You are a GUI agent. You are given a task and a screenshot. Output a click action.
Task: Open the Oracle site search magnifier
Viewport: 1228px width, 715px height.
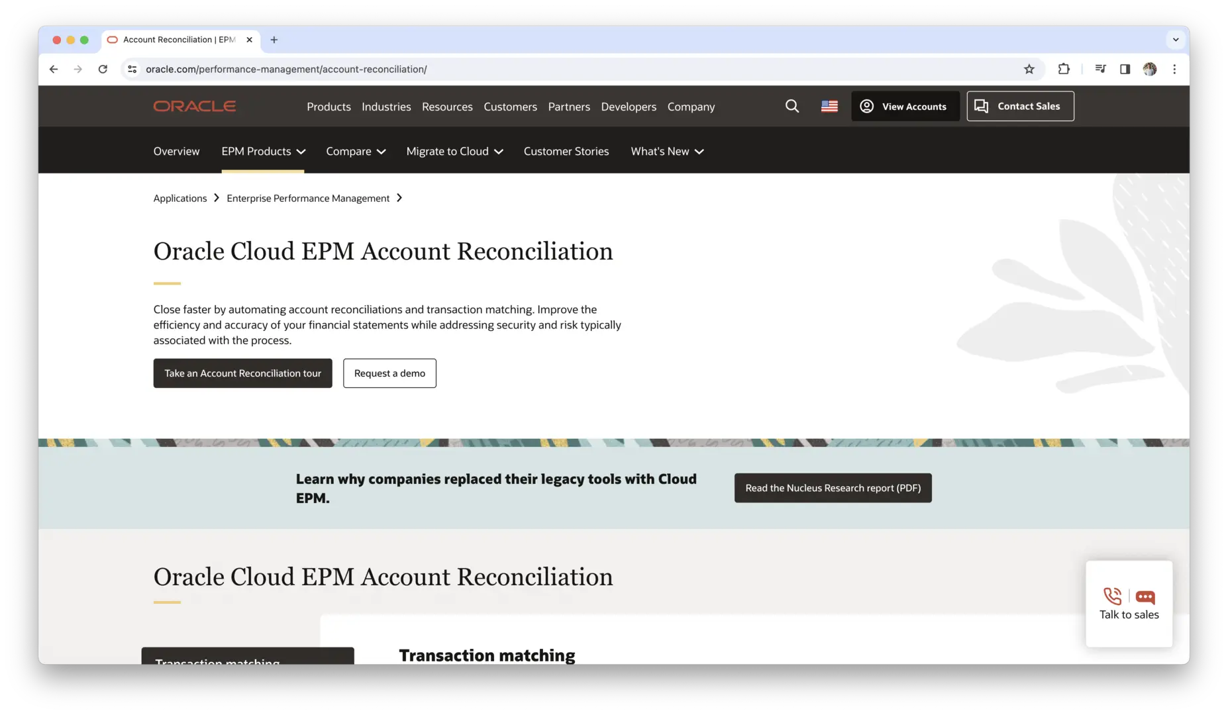792,106
